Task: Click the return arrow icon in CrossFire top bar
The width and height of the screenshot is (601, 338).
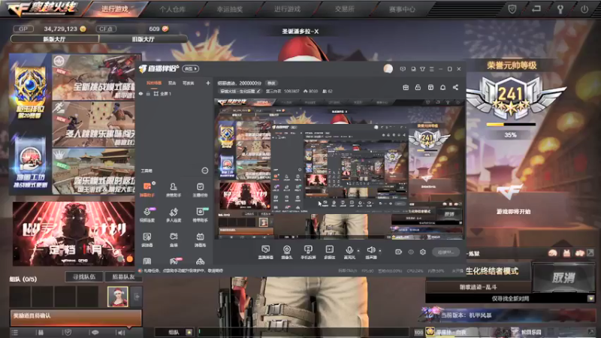Action: coord(536,9)
